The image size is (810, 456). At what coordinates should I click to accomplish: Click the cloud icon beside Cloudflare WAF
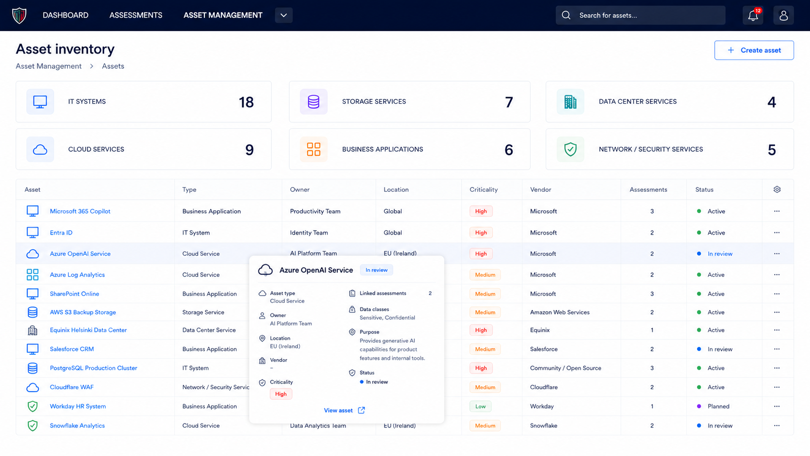(x=32, y=387)
